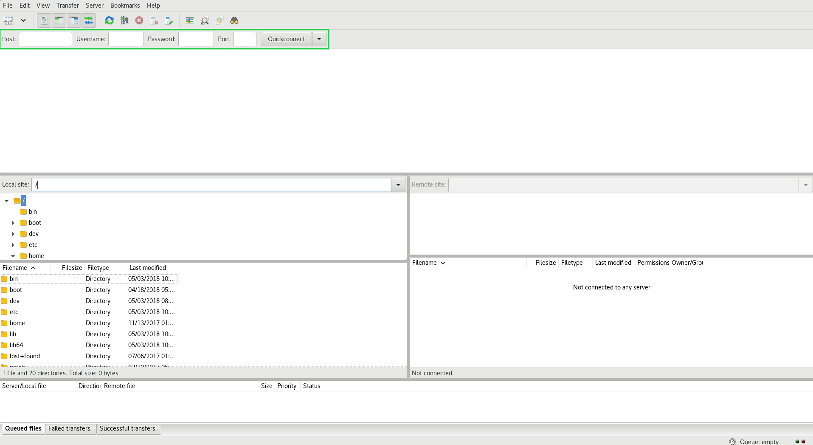Cancel the current operation
This screenshot has width=813, height=445.
pos(139,20)
